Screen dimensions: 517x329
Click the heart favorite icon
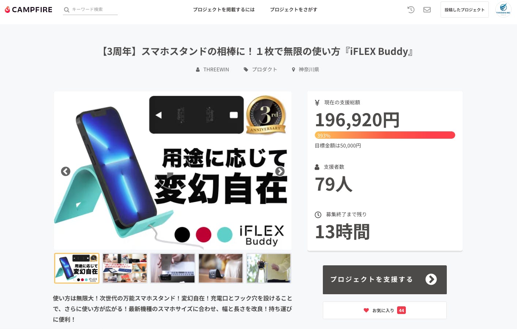tap(366, 310)
